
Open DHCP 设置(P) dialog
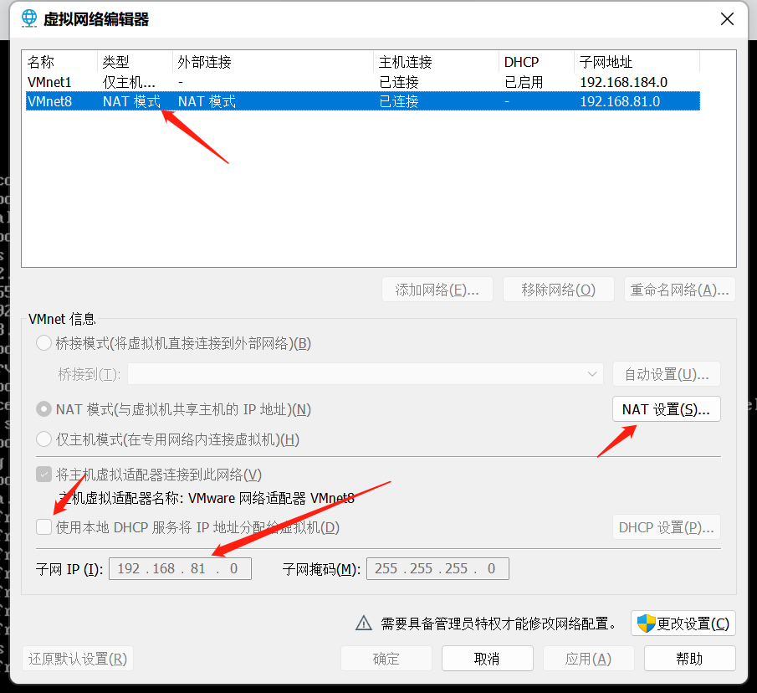(x=666, y=527)
